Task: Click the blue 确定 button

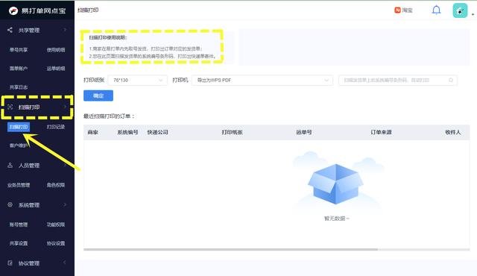Action: (x=98, y=95)
